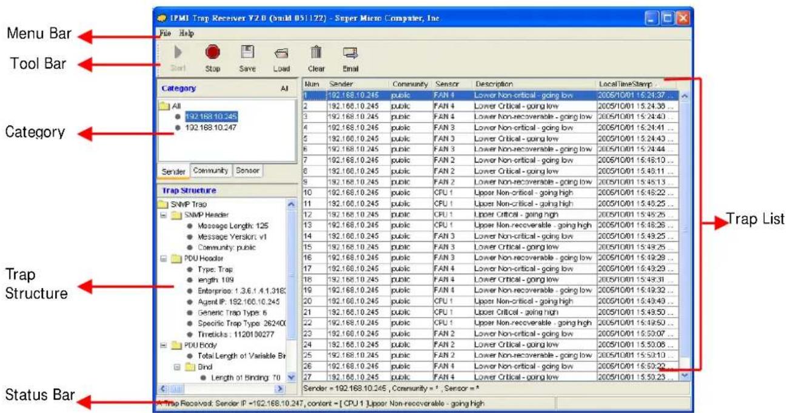Click the Email toolbar icon

pos(351,54)
